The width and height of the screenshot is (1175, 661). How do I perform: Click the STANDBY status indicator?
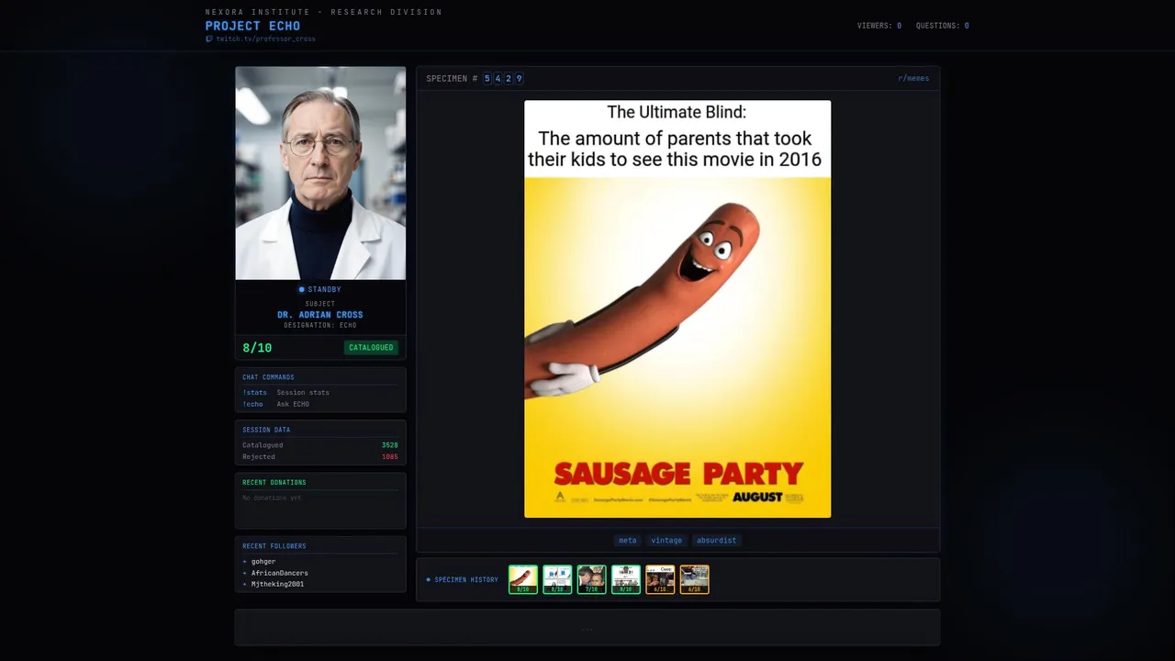pos(320,289)
